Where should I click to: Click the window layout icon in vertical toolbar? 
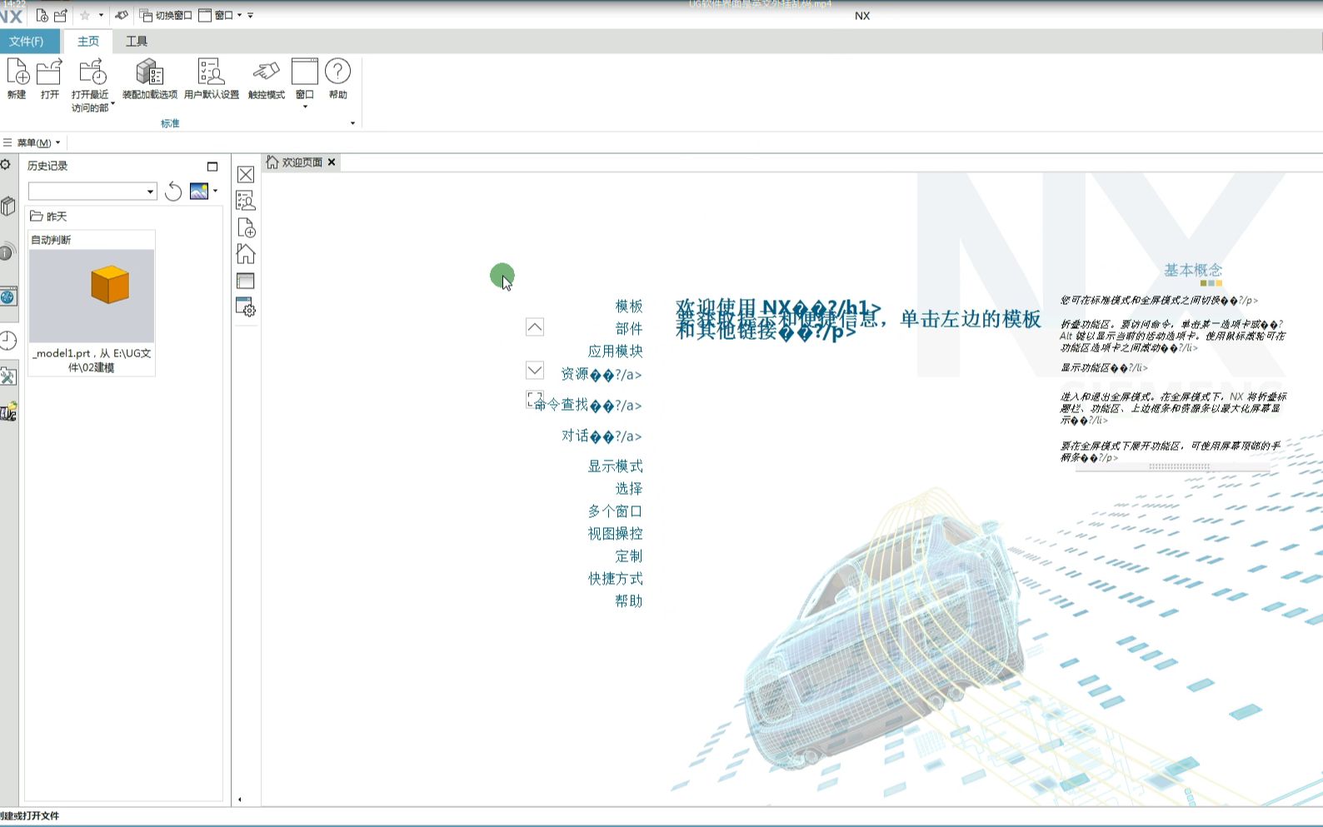(x=246, y=281)
